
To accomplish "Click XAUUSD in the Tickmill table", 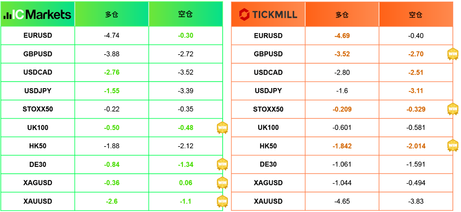I will click(268, 201).
